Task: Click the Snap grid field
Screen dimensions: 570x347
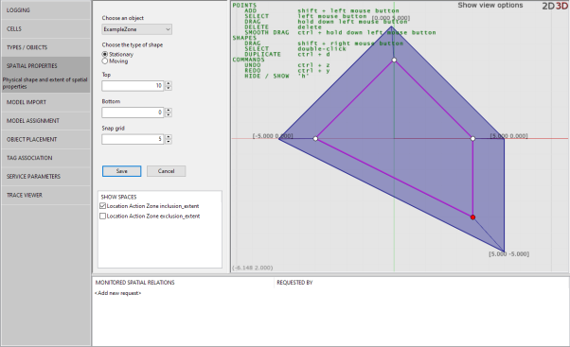Action: coord(133,139)
